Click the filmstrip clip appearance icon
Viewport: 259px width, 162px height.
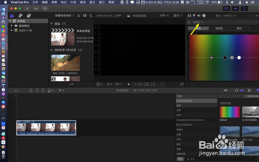click(x=85, y=16)
